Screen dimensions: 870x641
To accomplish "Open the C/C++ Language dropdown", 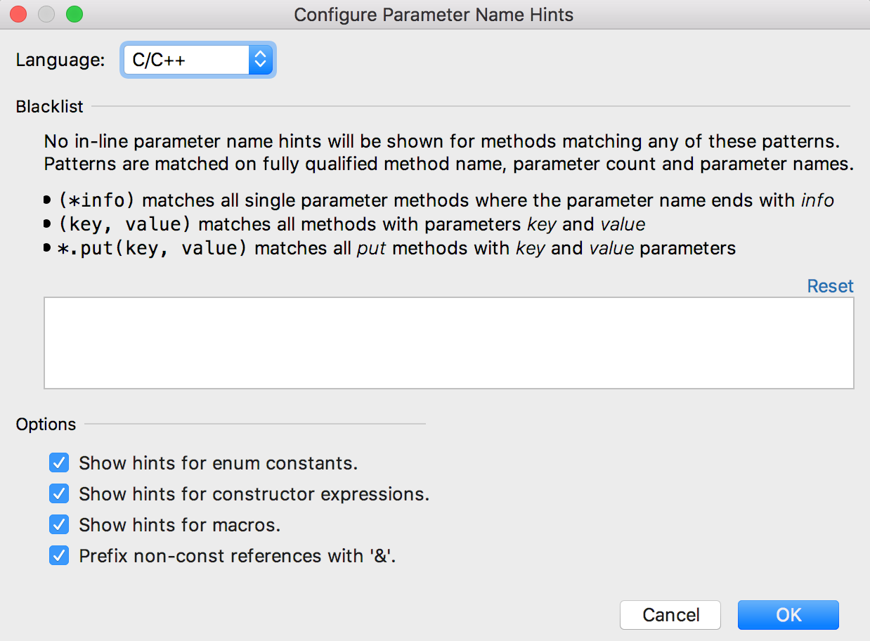I will (197, 60).
